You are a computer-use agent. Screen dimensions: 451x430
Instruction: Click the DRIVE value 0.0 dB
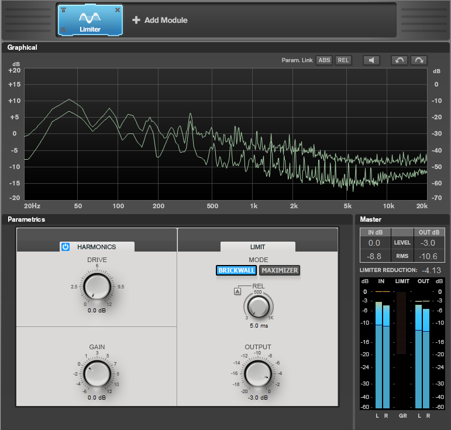tap(97, 311)
